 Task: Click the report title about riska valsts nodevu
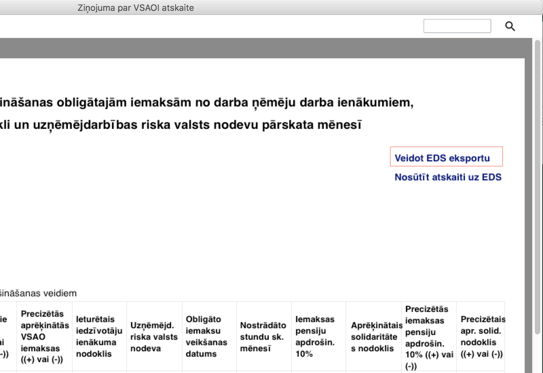pyautogui.click(x=182, y=124)
